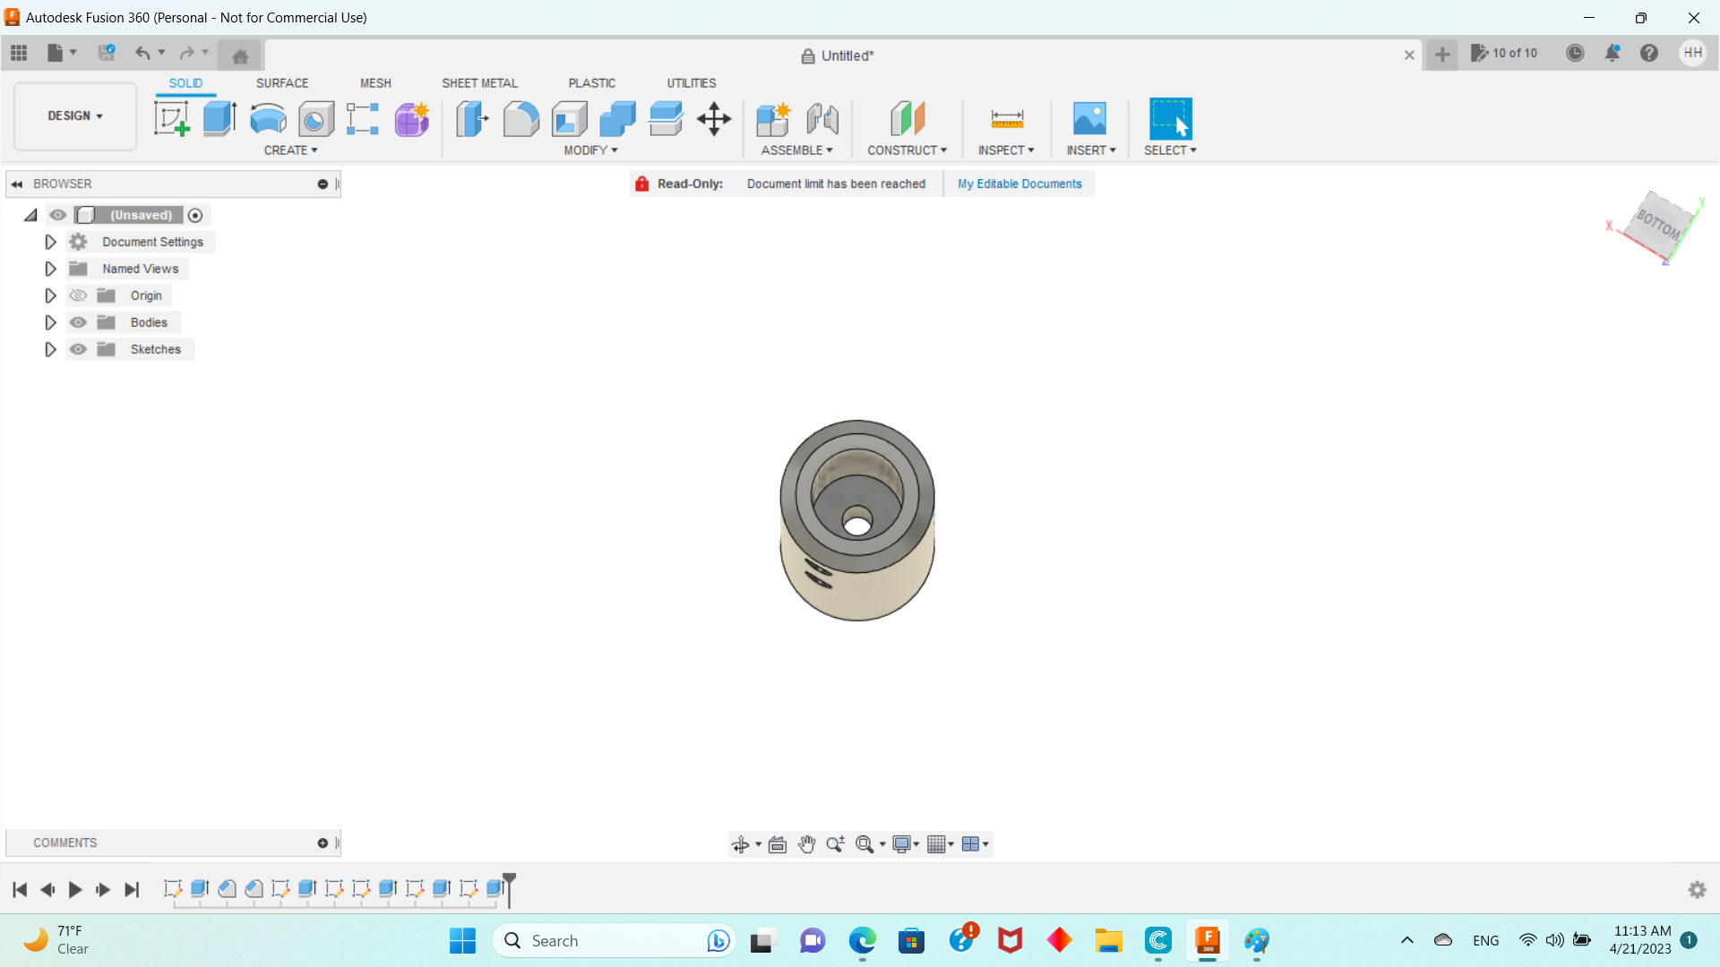
Task: Select the Create Sketch tool
Action: click(171, 118)
